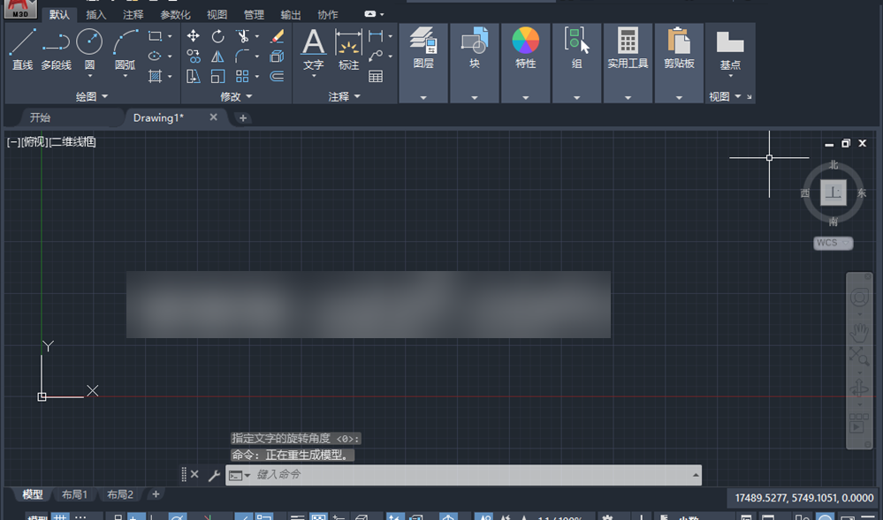Viewport: 883px width, 520px height.
Task: Switch to the Collaborate (协作) ribbon tab
Action: (x=328, y=15)
